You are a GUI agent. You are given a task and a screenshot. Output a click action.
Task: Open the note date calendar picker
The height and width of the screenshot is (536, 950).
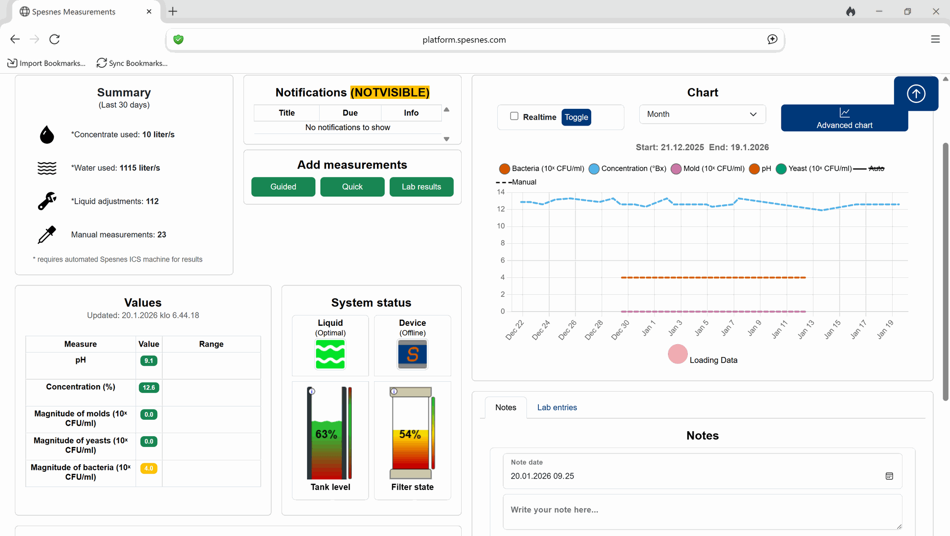[889, 476]
